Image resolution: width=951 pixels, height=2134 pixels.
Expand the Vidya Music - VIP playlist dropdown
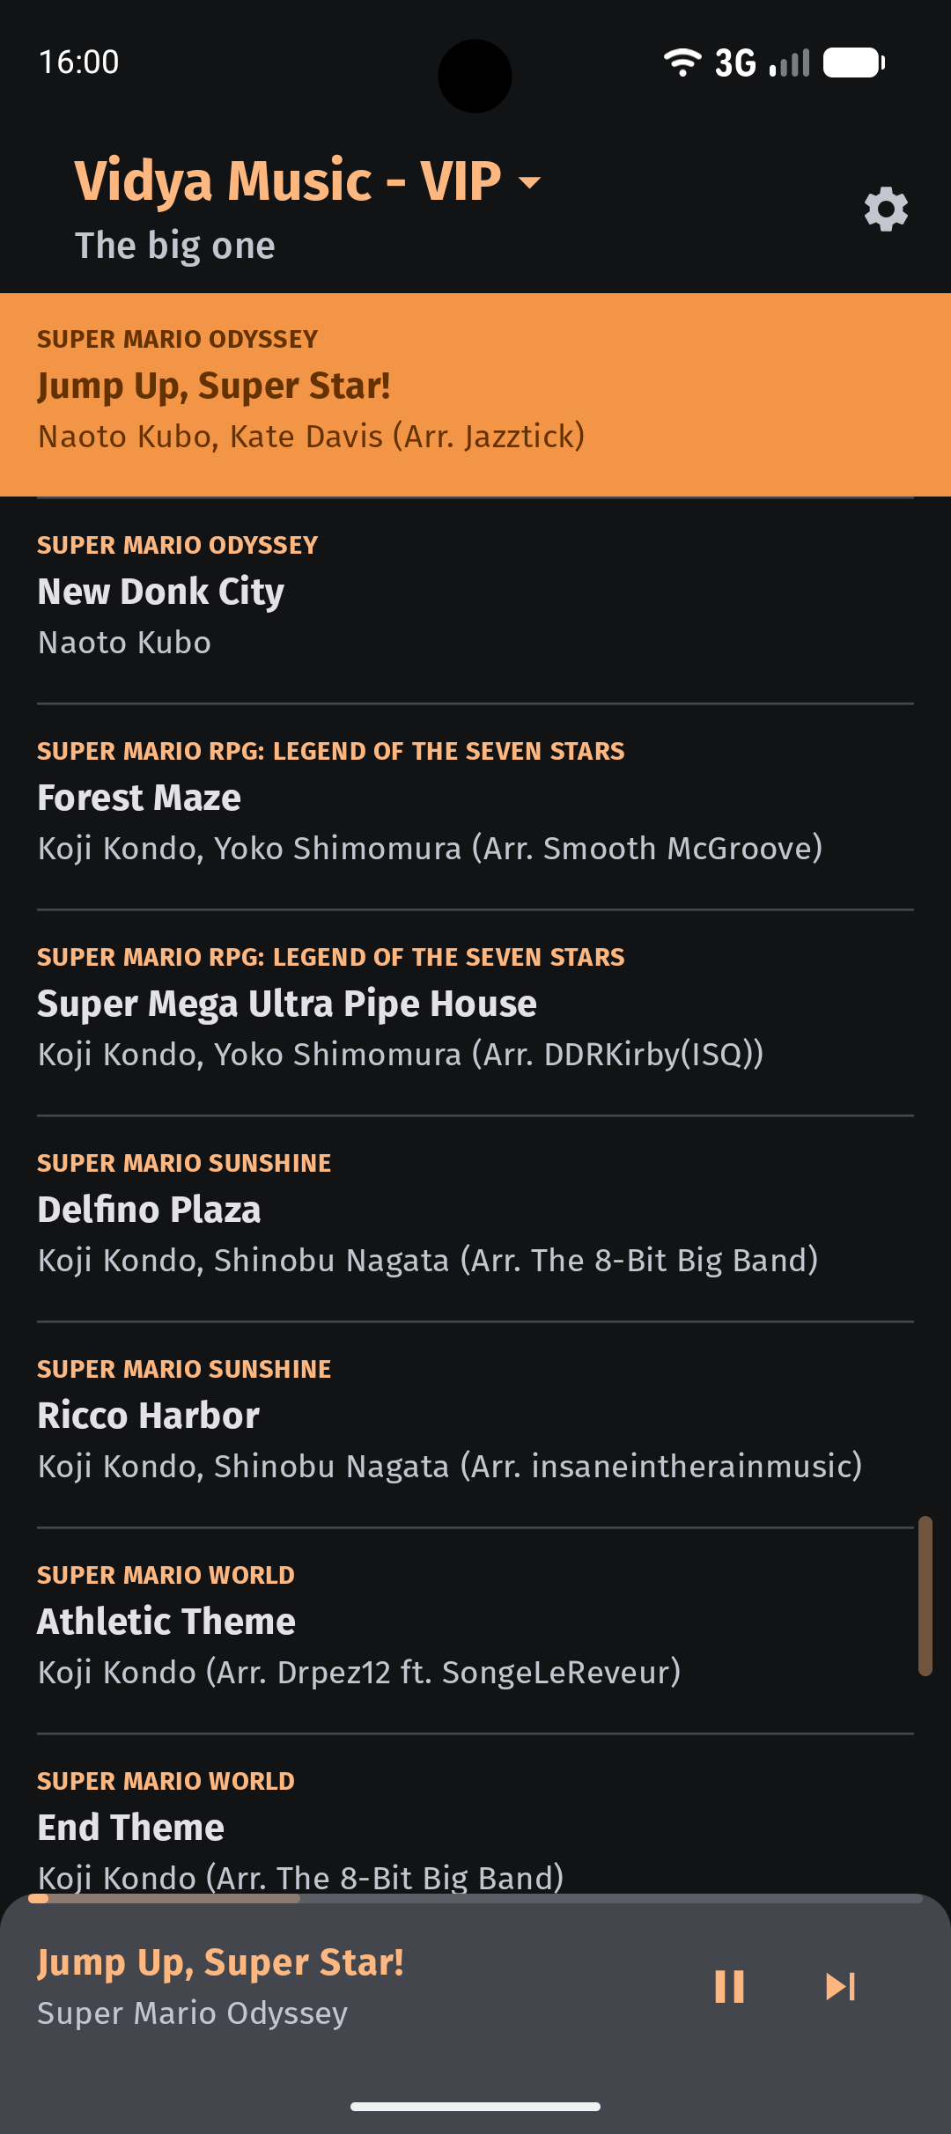click(307, 181)
